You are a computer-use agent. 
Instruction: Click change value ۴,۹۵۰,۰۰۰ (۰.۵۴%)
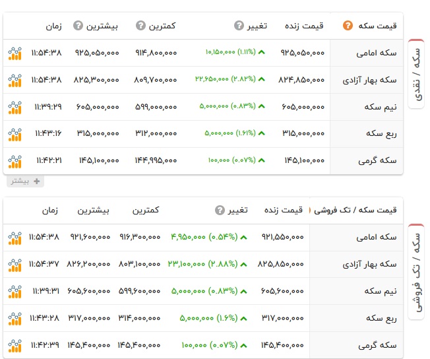pos(204,237)
